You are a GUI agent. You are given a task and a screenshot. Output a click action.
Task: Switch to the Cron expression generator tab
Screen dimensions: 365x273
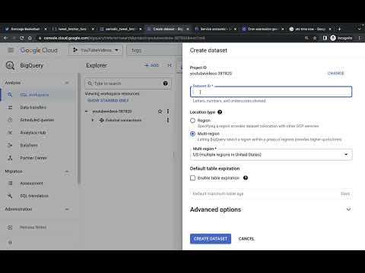click(263, 29)
